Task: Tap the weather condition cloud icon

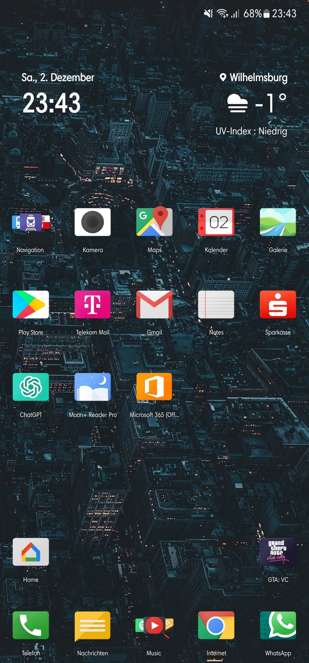Action: [x=237, y=103]
